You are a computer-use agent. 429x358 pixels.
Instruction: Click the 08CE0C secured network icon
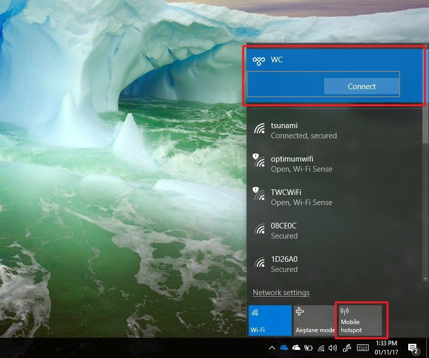point(259,228)
